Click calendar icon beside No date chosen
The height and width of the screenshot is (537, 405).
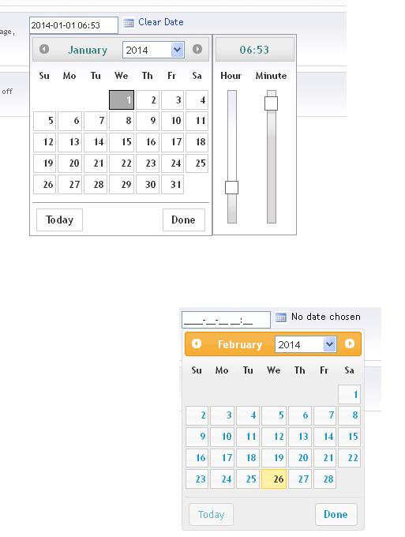281,317
